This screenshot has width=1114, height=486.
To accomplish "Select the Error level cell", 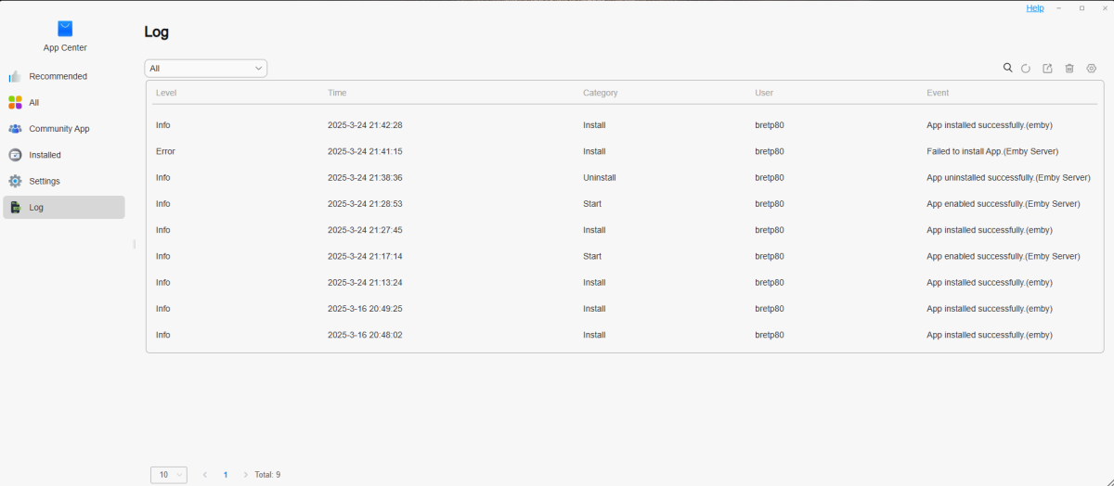I will click(x=165, y=151).
